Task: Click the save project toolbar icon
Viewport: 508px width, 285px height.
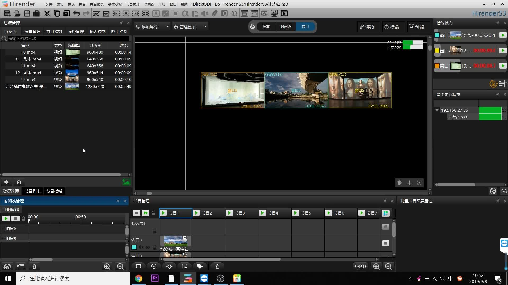Action: click(x=27, y=13)
